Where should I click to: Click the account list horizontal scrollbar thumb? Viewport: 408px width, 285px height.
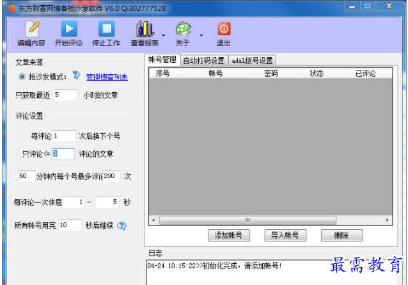247,220
